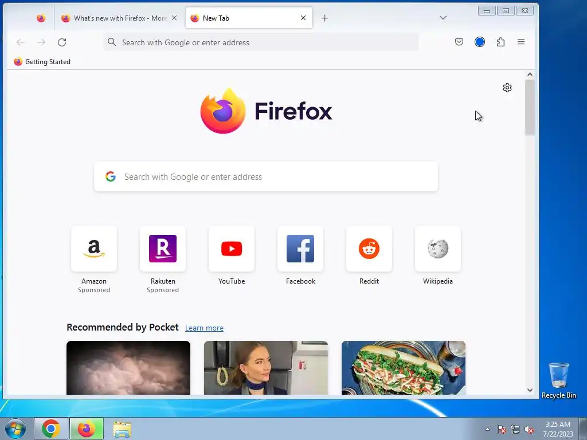
Task: Open the Firefox account profile icon
Action: click(x=480, y=42)
